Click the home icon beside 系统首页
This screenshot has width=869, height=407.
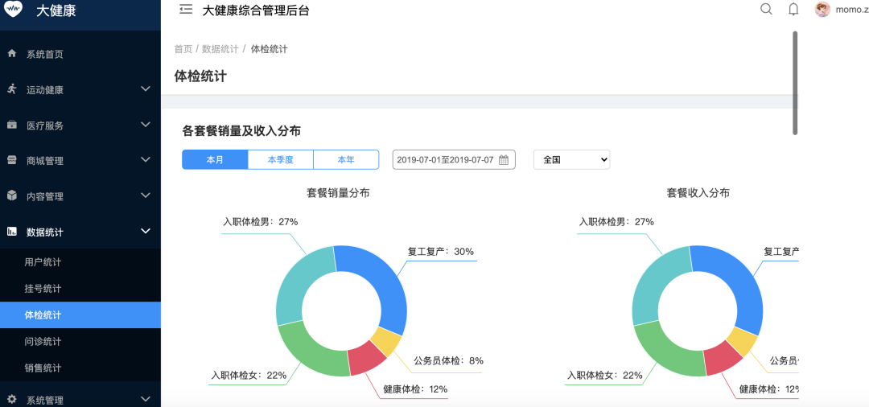[12, 54]
